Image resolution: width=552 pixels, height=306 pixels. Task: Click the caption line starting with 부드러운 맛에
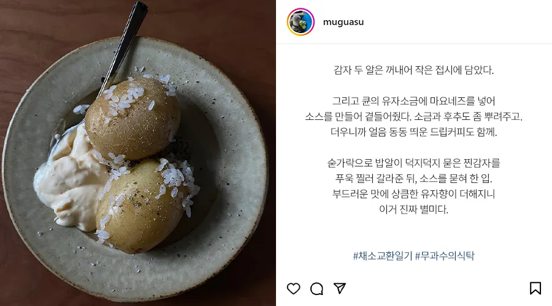click(x=413, y=193)
